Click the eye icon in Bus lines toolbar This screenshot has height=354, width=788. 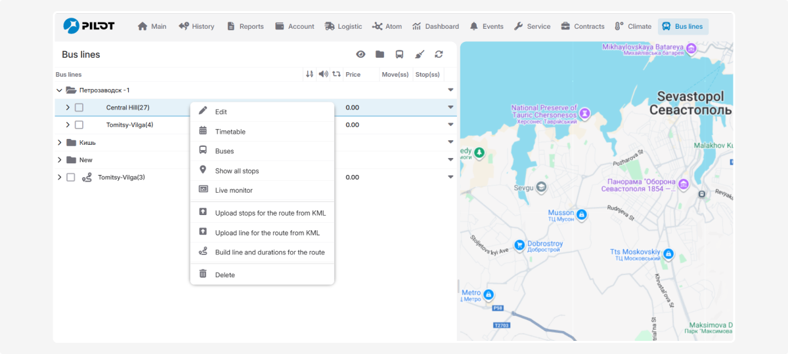coord(361,54)
